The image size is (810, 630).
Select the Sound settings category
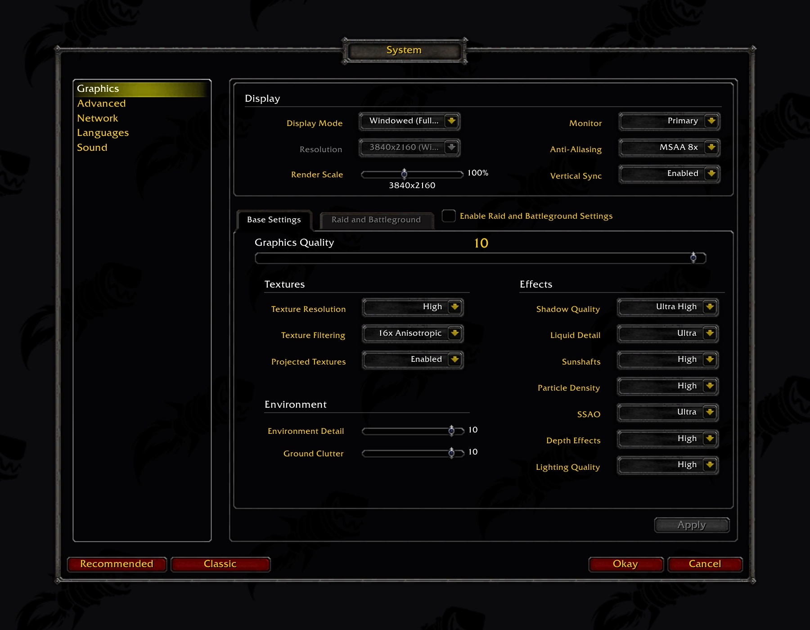(92, 147)
